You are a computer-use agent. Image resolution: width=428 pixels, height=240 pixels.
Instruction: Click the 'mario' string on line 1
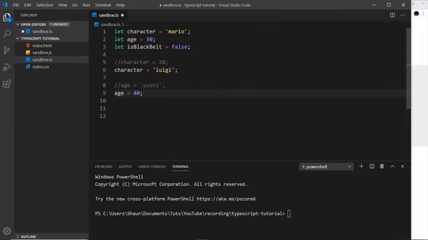tap(176, 31)
